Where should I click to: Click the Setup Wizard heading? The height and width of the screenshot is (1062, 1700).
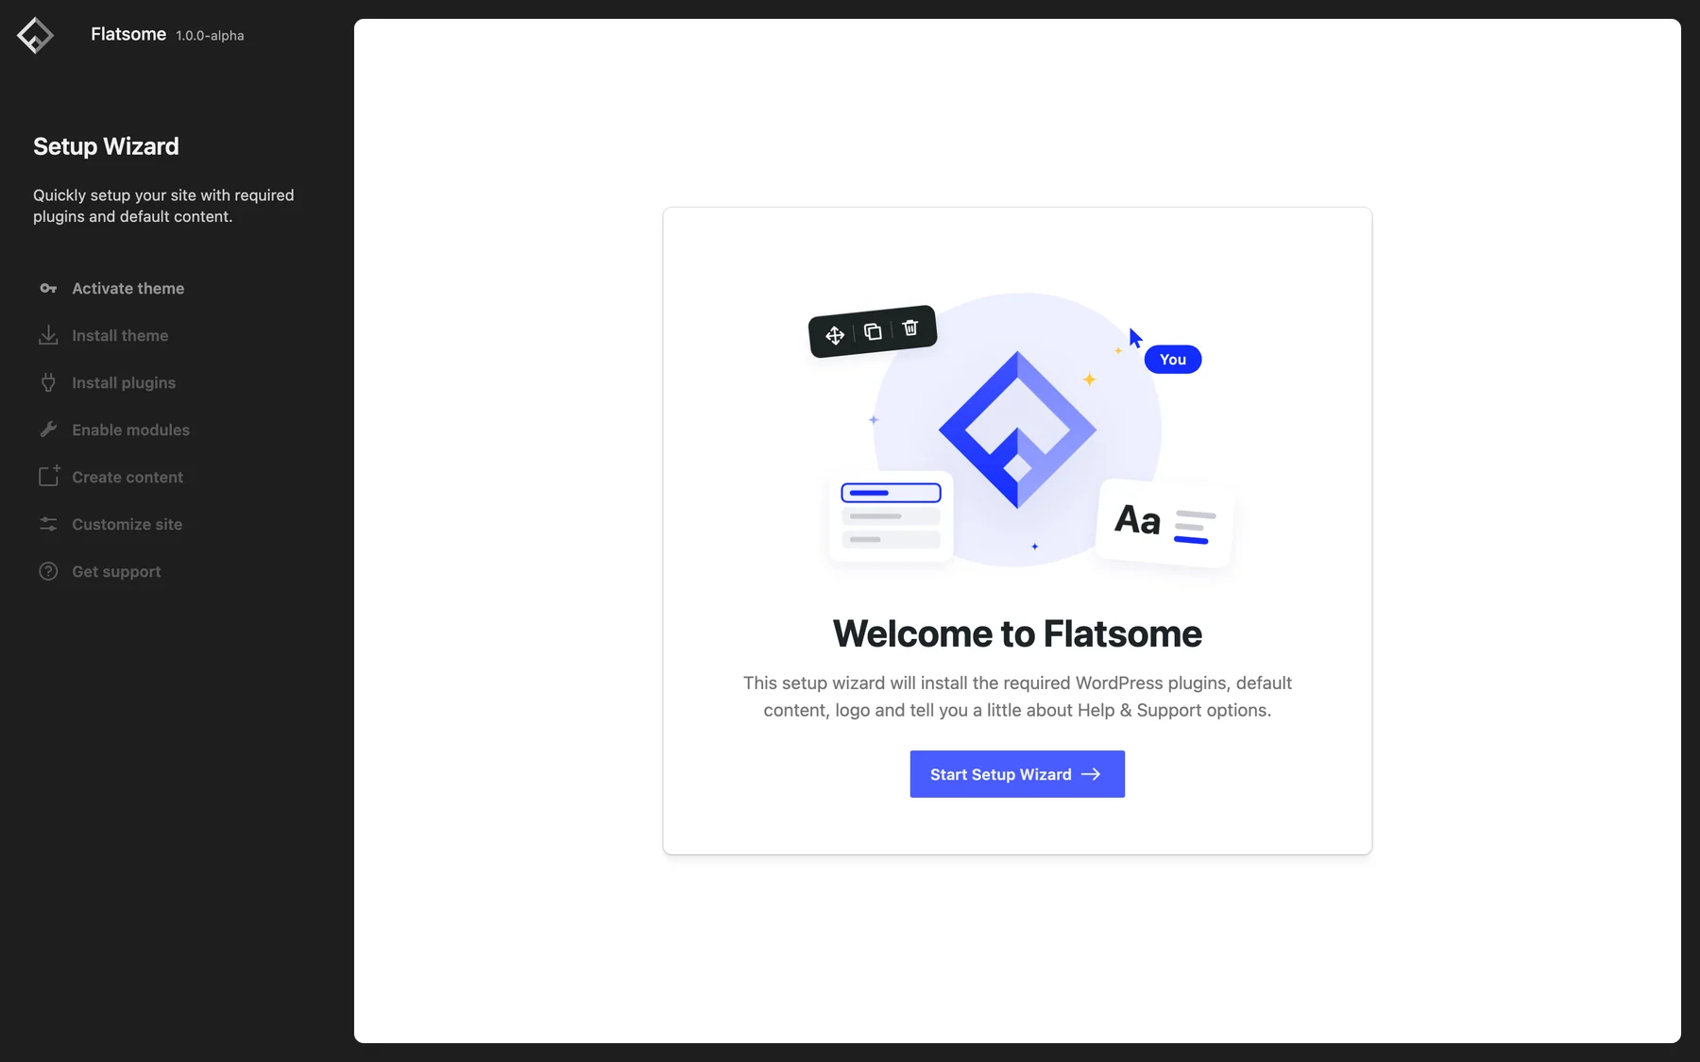(x=106, y=146)
